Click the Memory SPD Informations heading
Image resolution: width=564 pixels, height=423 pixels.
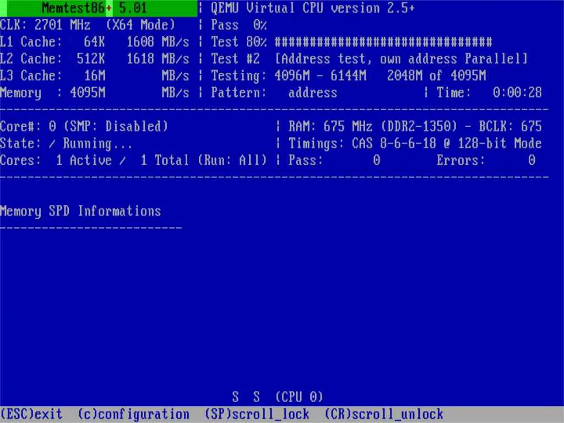pyautogui.click(x=80, y=211)
